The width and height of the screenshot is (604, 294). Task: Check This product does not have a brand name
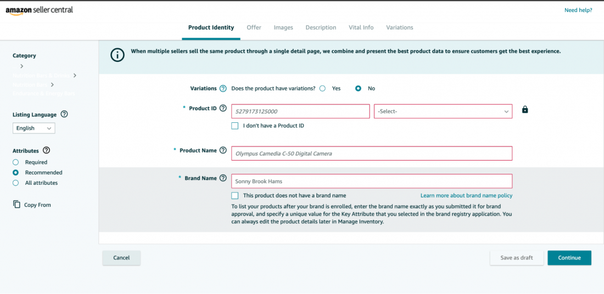(235, 195)
